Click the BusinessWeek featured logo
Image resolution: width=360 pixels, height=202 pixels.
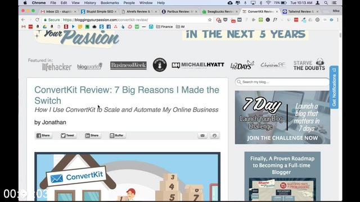coord(128,66)
